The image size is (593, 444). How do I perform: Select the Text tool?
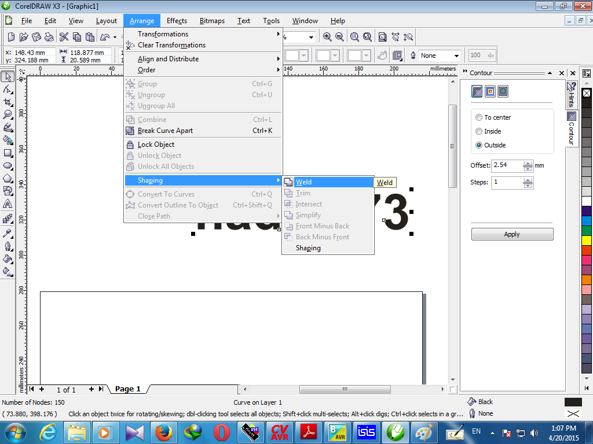[8, 204]
